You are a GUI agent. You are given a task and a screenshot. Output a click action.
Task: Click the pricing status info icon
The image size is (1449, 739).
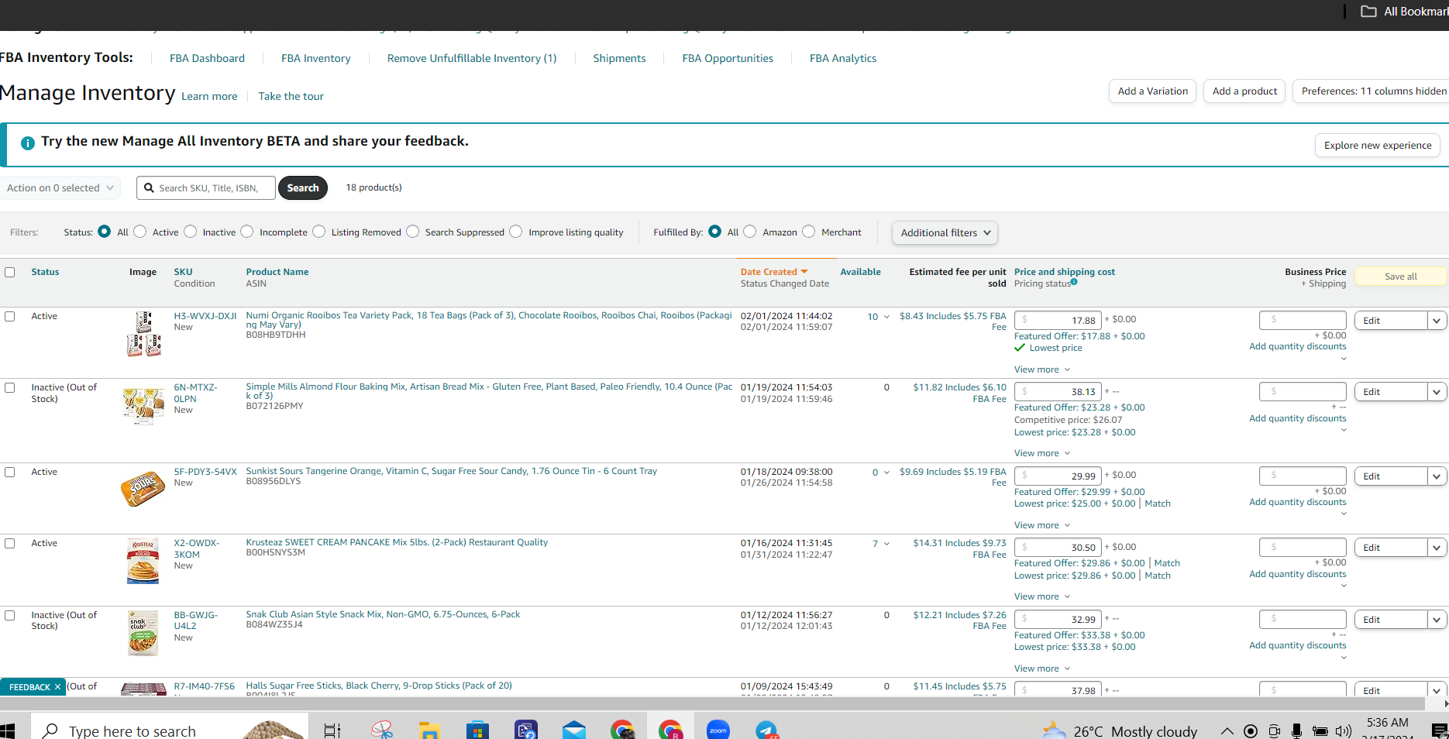pos(1074,282)
